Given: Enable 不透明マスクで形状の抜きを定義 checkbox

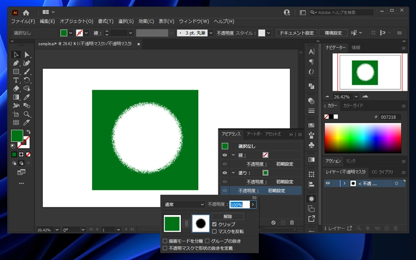Looking at the screenshot, I should click(x=165, y=248).
